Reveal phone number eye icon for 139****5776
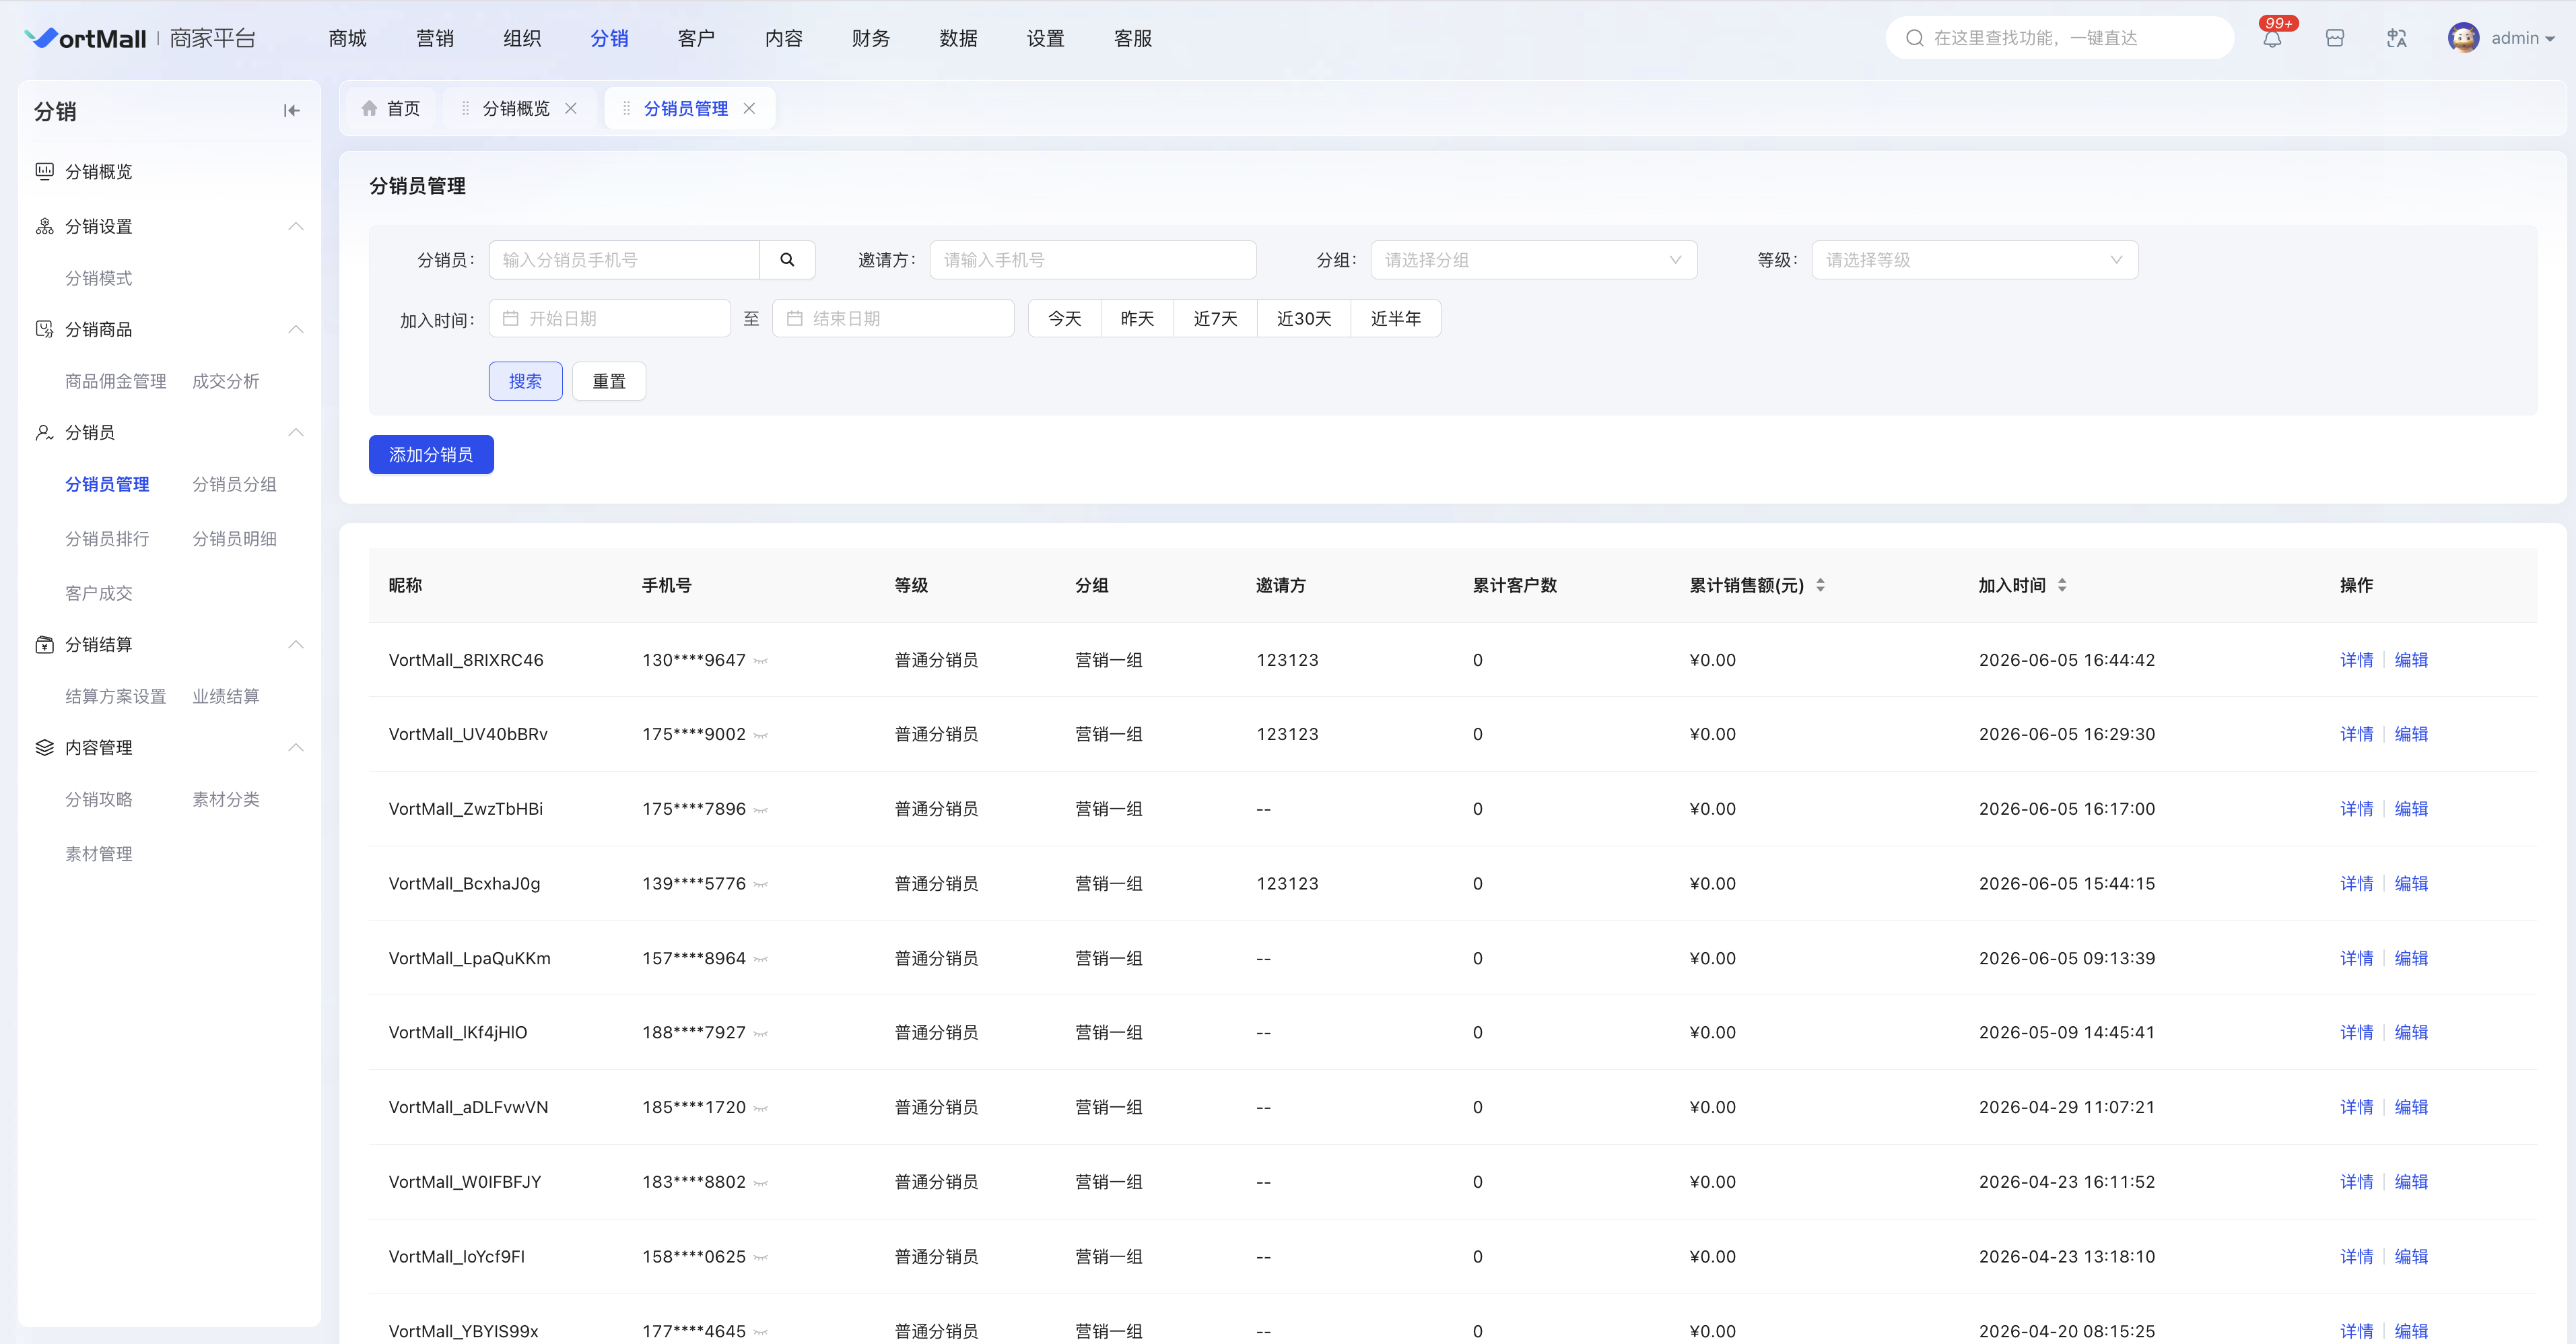The width and height of the screenshot is (2576, 1344). coord(761,884)
